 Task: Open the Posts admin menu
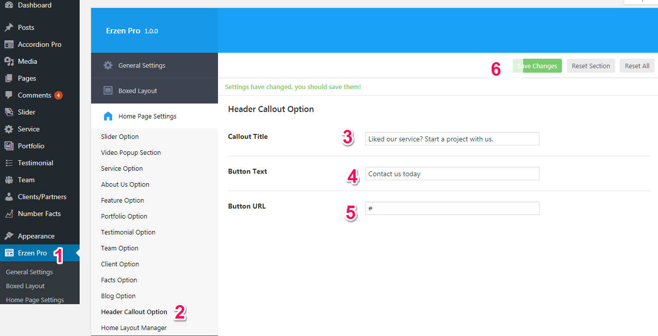pyautogui.click(x=40, y=27)
